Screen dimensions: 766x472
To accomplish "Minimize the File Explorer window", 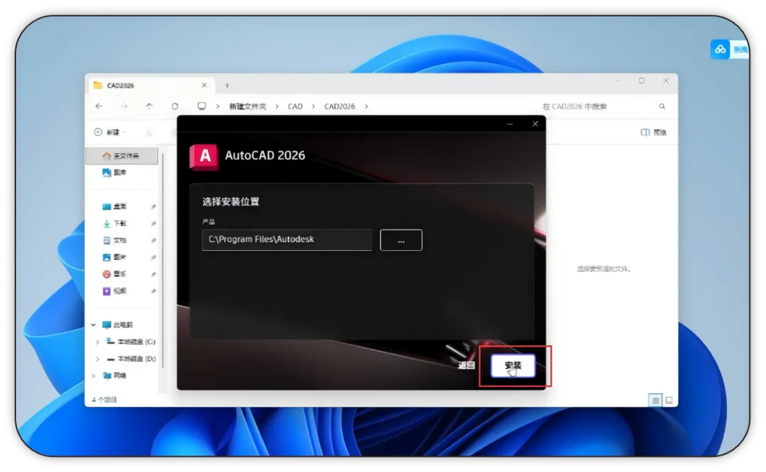I will click(618, 81).
